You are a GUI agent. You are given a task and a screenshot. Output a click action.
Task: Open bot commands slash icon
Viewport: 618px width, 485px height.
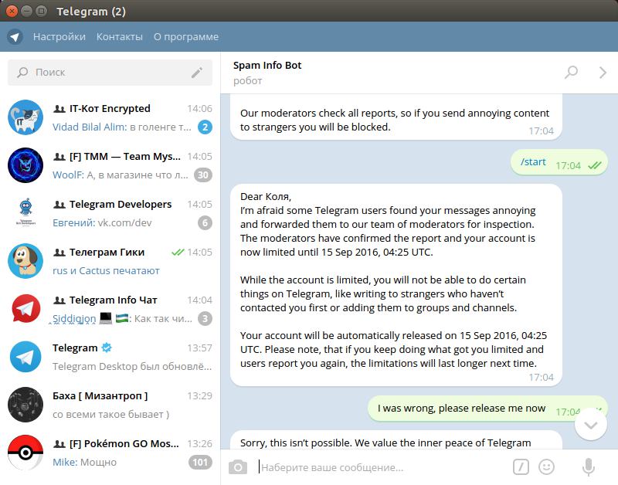point(521,467)
